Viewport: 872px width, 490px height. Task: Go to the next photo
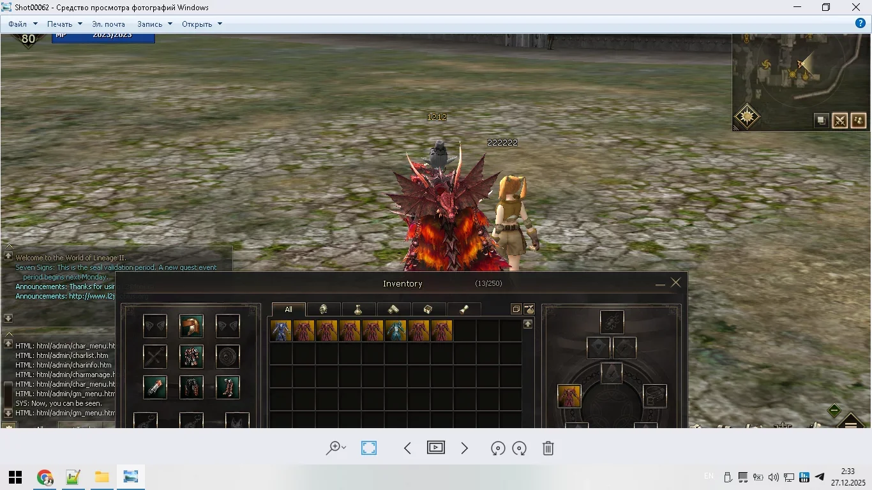[465, 449]
